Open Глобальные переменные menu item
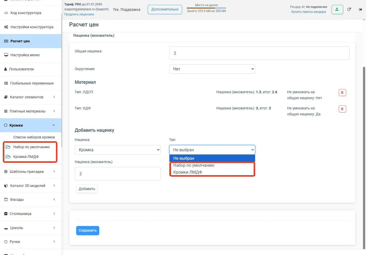The height and width of the screenshot is (255, 366). coord(31,83)
